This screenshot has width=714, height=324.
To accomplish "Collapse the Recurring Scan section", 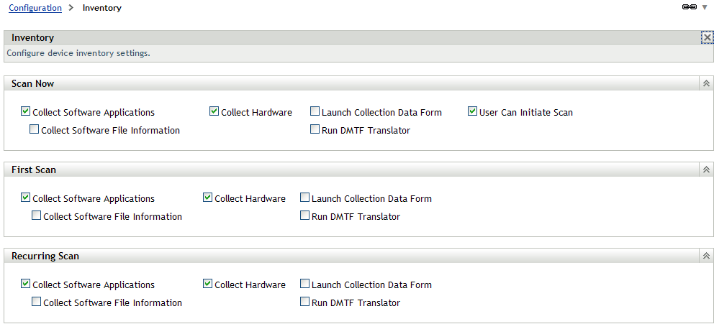I will pos(706,256).
